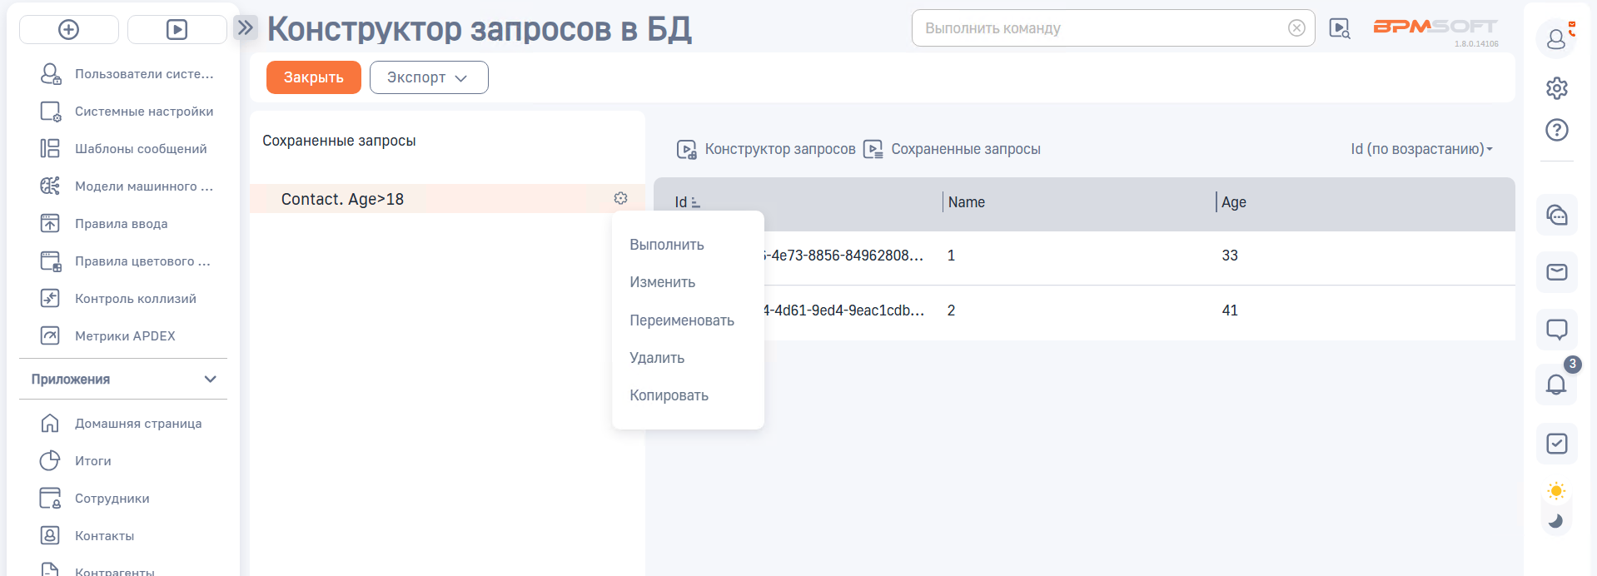Click the Age column header
Image resolution: width=1597 pixels, height=576 pixels.
coord(1234,202)
